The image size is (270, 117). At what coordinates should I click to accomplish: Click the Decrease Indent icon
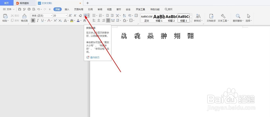(x=107, y=15)
